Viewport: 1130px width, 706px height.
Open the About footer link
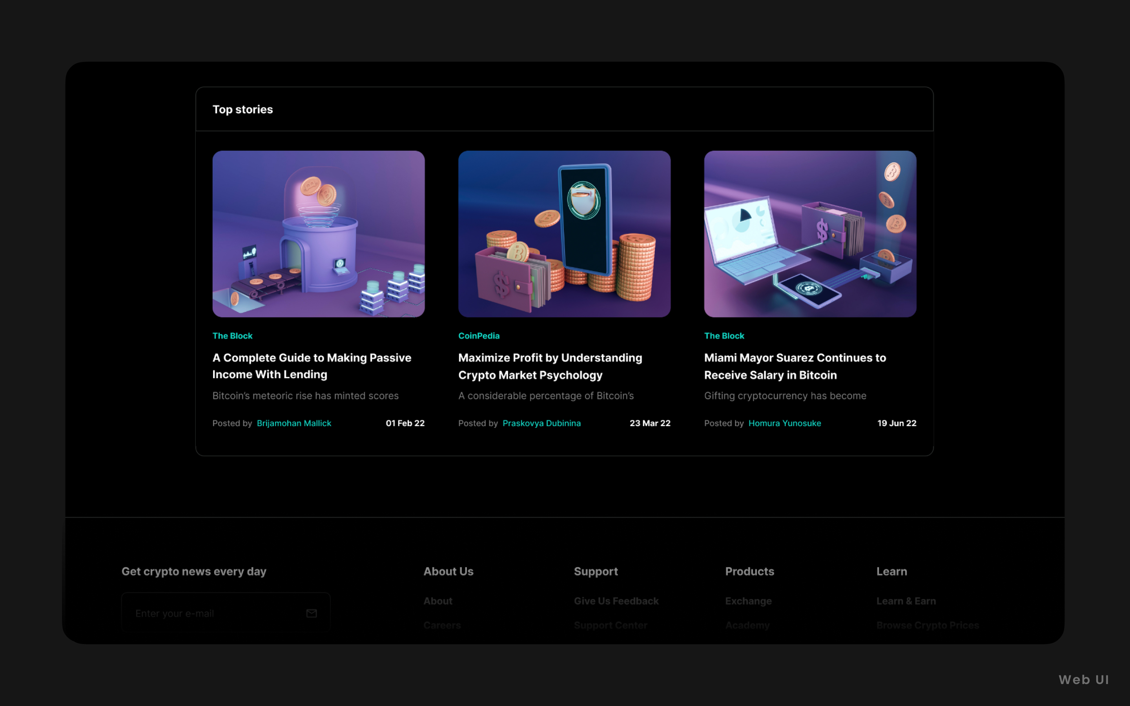[437, 601]
